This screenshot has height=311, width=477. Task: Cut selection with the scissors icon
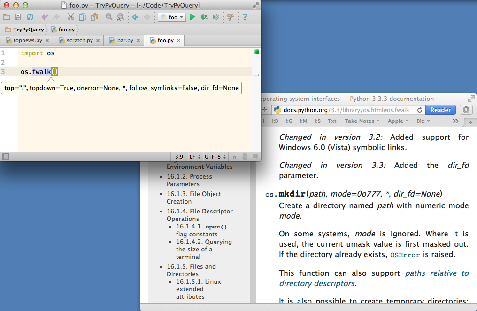[71, 17]
